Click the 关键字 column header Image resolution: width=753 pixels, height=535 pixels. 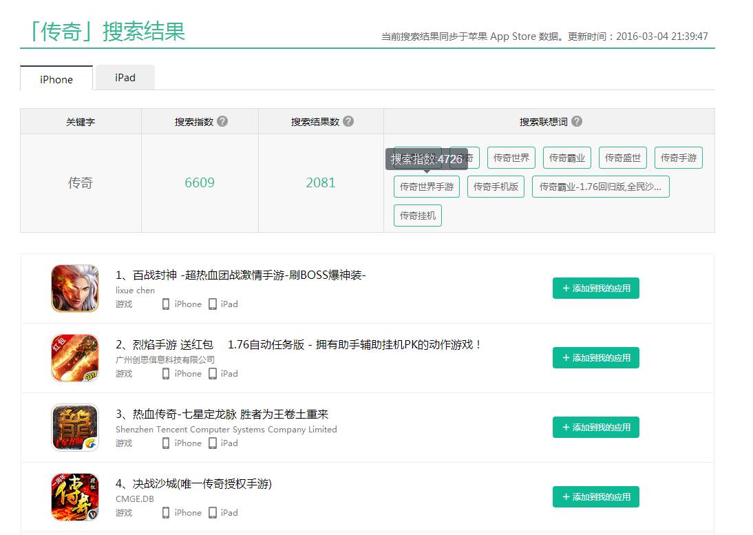coord(81,122)
